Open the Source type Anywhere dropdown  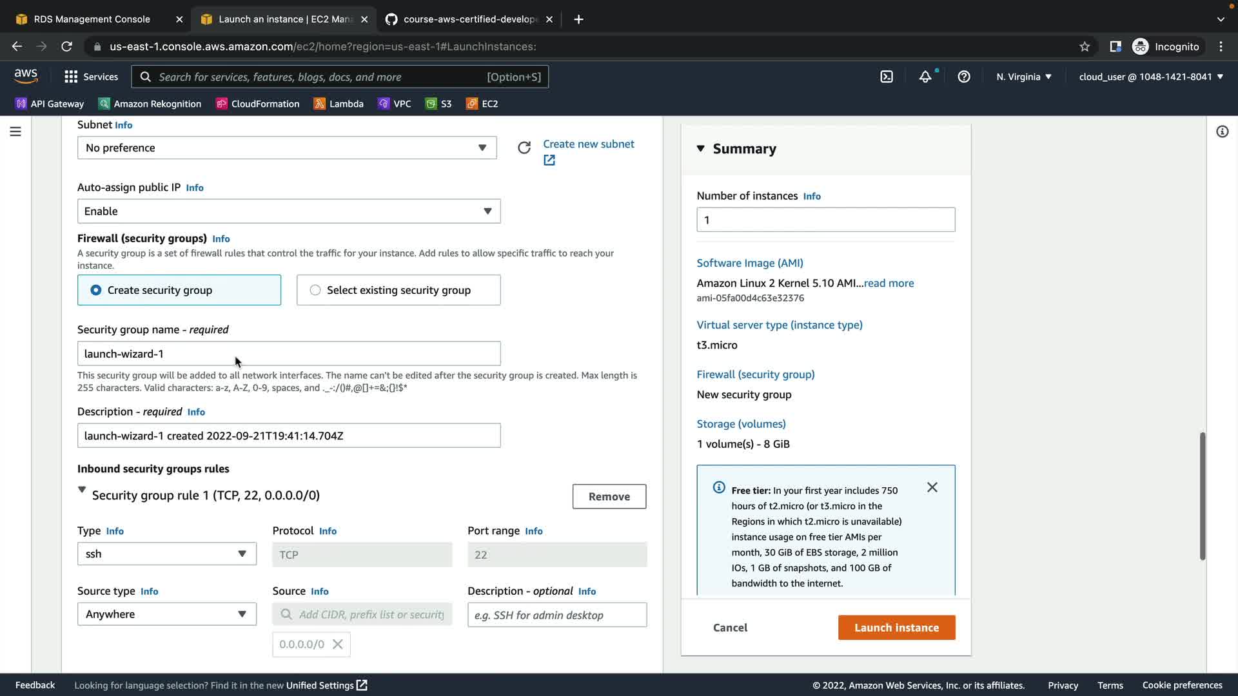click(x=166, y=614)
